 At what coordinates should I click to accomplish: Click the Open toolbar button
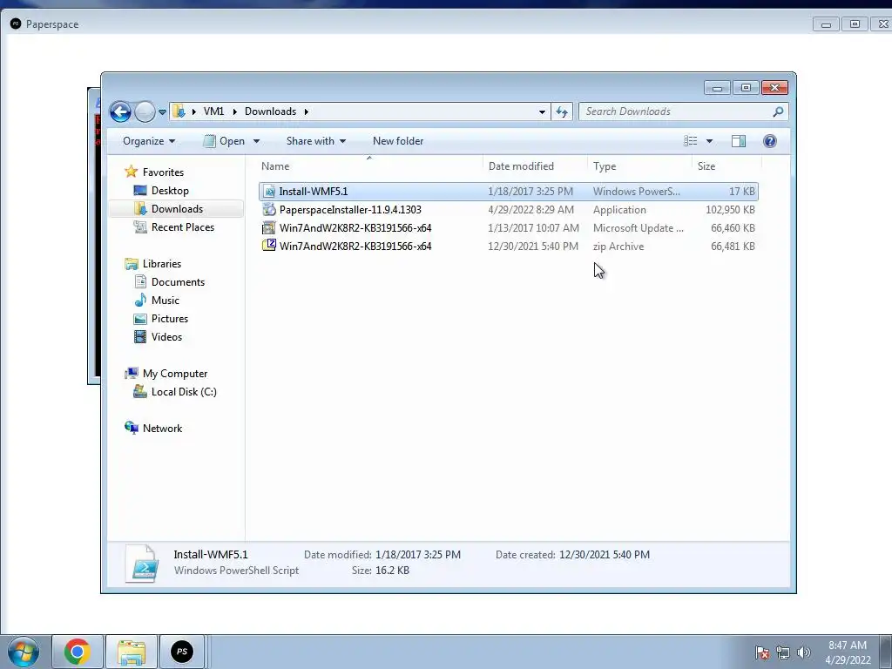coord(225,141)
